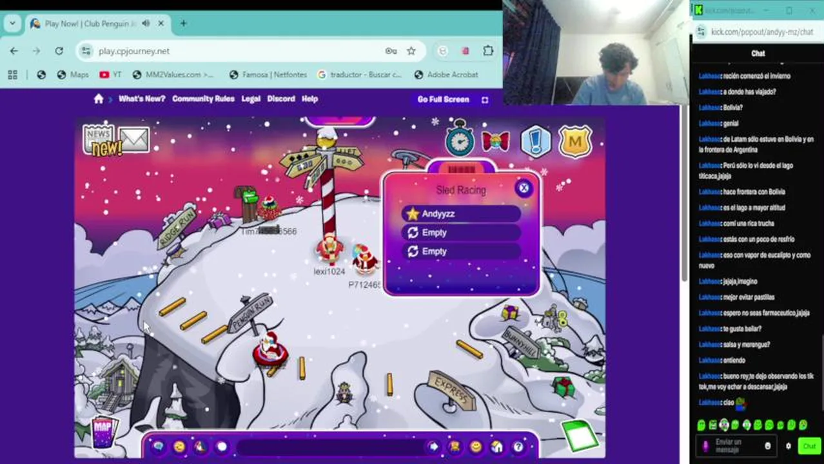The image size is (824, 464).
Task: Open the green spy phone notebook icon
Action: (580, 436)
